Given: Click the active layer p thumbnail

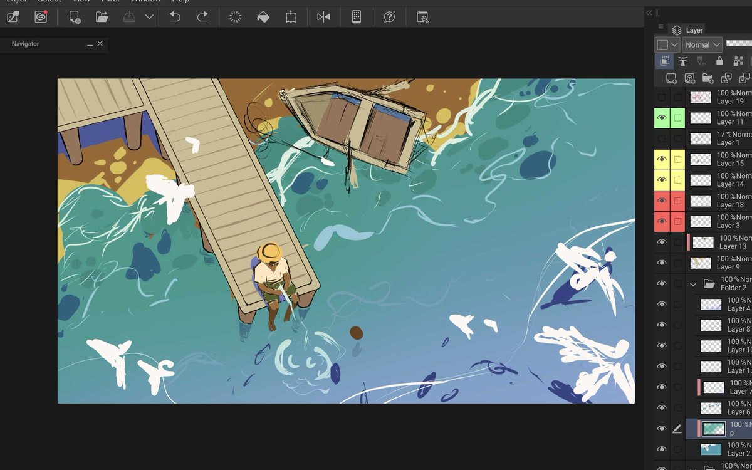Looking at the screenshot, I should coord(714,429).
